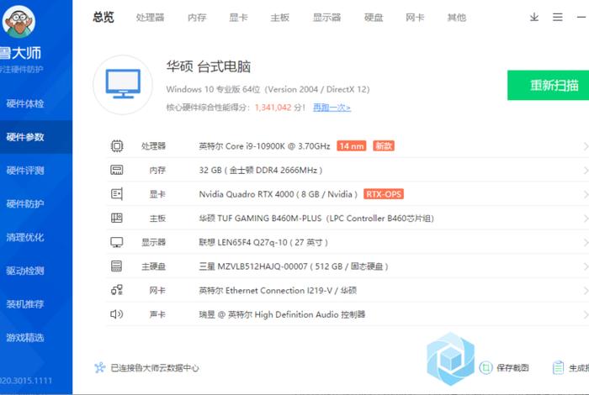Click the 华硕 台式电脑 title
The image size is (589, 395).
209,66
